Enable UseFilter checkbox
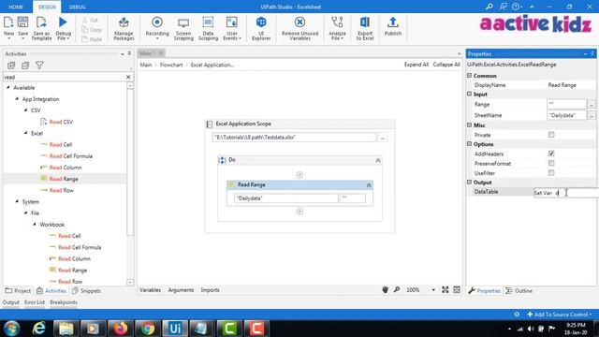 point(551,172)
